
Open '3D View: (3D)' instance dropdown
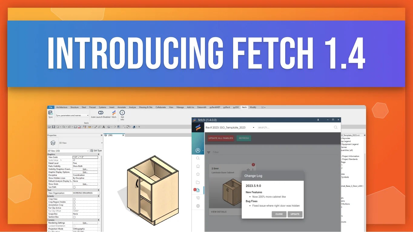(x=68, y=150)
